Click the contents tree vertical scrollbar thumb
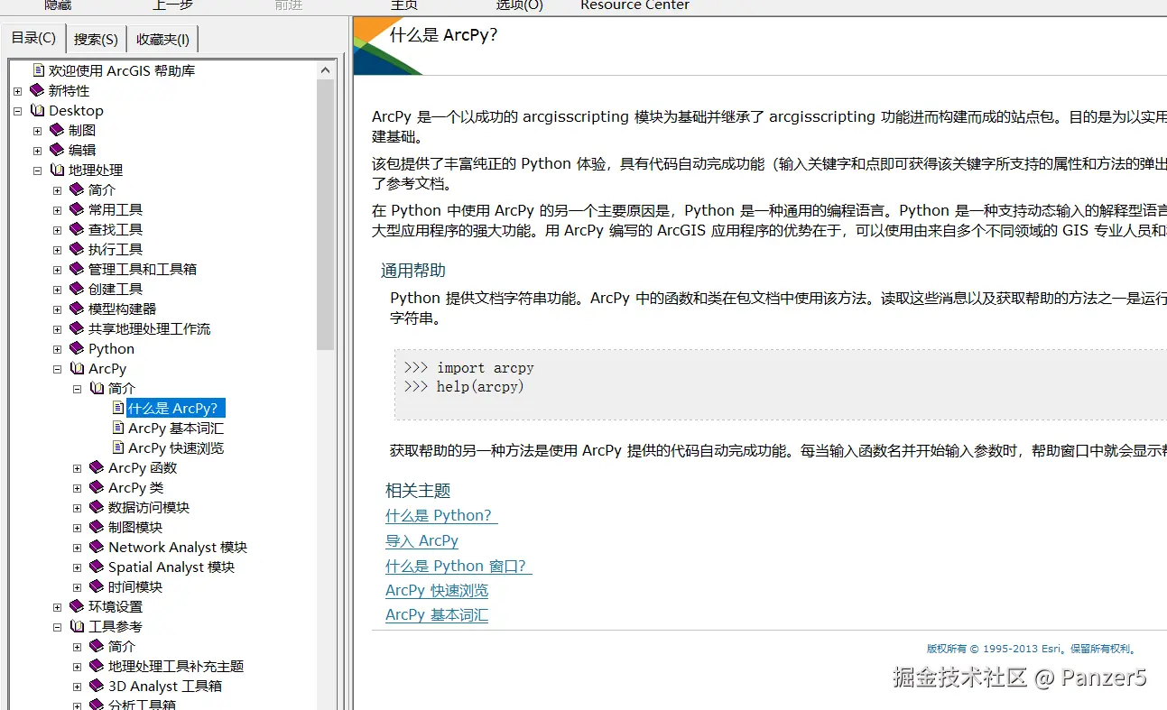 pyautogui.click(x=326, y=214)
